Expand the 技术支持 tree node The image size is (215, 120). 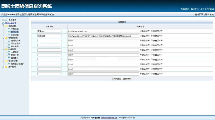[3, 67]
